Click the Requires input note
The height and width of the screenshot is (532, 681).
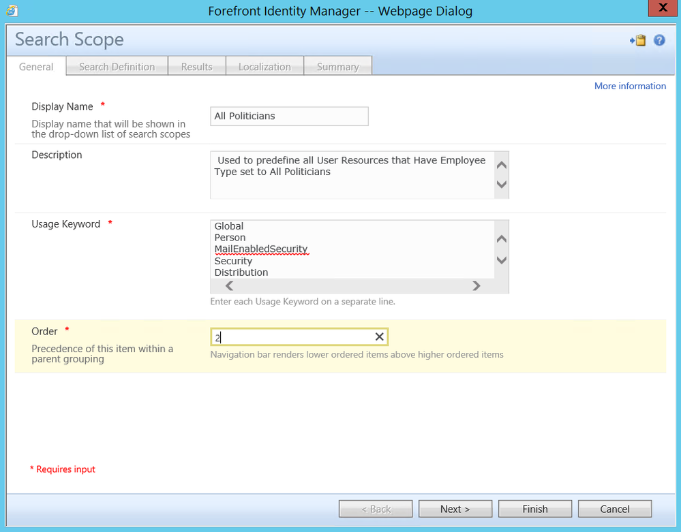[63, 469]
